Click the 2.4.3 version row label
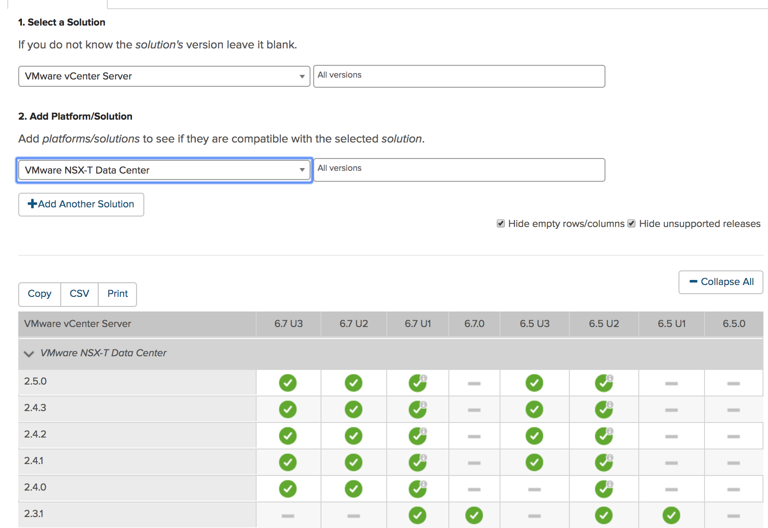 (35, 408)
